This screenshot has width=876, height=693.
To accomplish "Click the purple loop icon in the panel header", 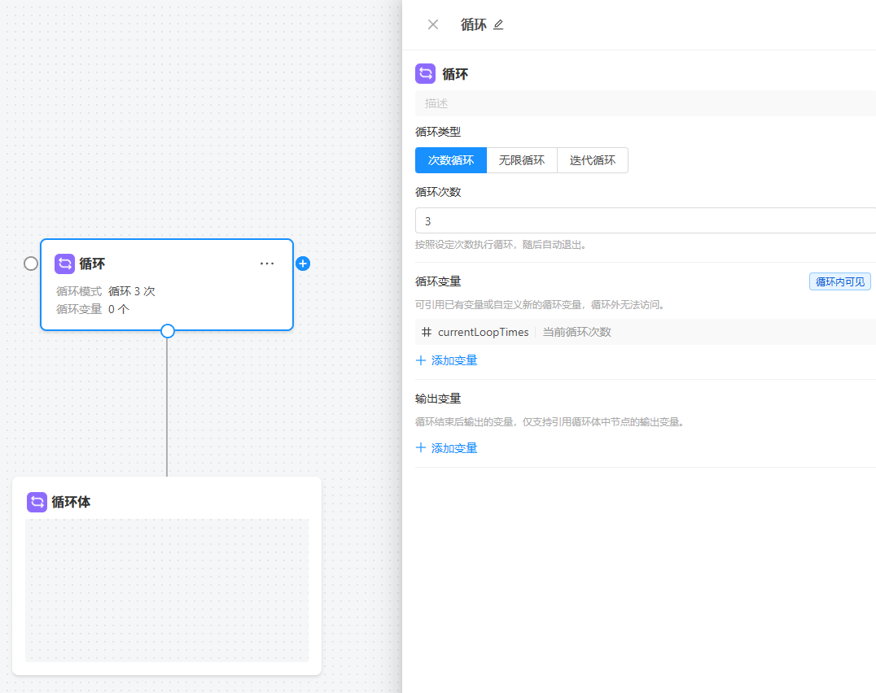I will (x=425, y=73).
